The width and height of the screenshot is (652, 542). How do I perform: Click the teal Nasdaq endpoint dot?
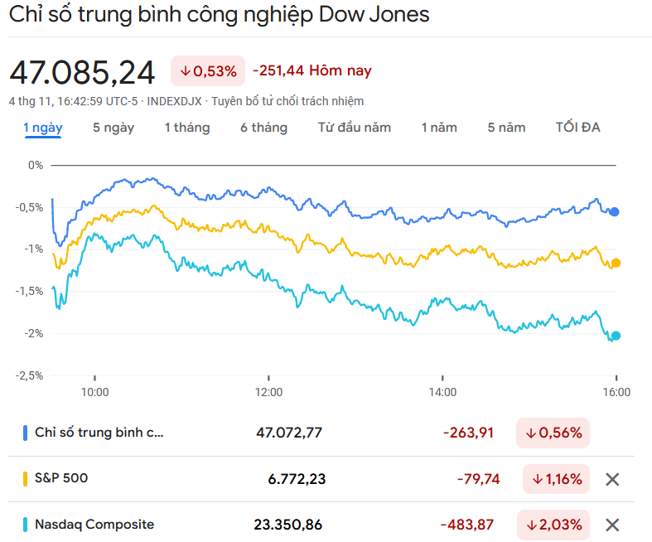pyautogui.click(x=616, y=336)
